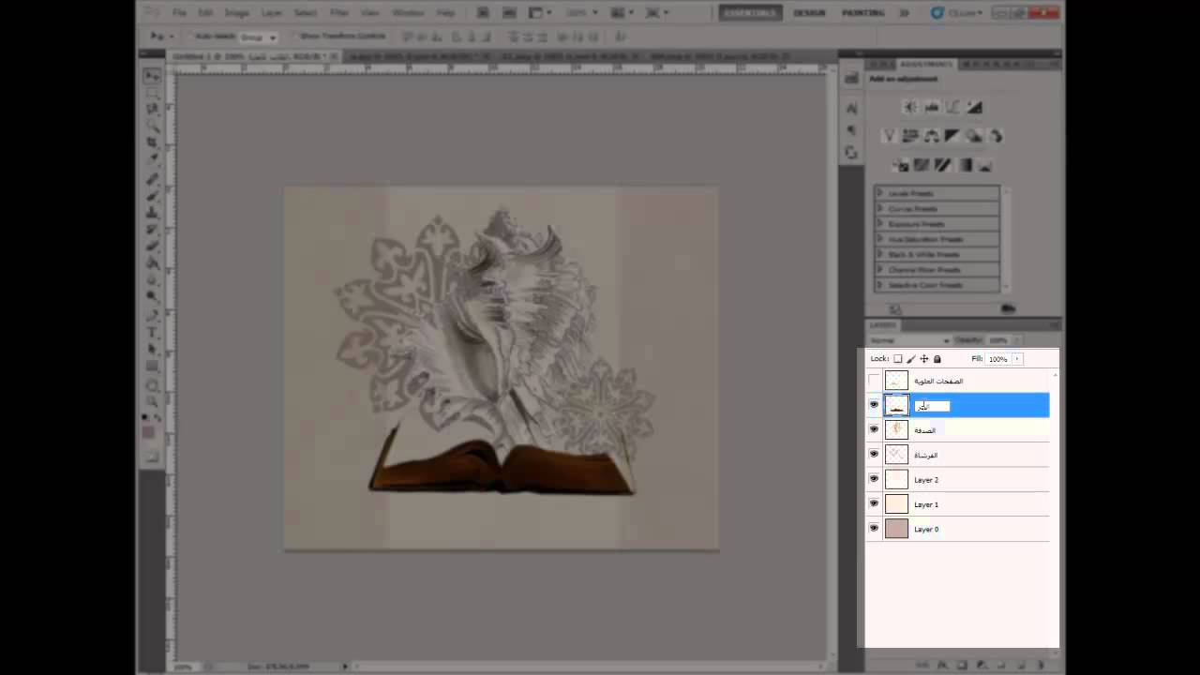Click the lock image pixels brush icon
The image size is (1200, 675).
coord(910,359)
